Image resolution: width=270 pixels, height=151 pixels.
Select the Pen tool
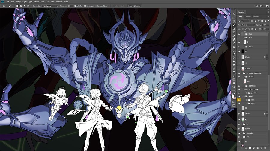coord(234,69)
